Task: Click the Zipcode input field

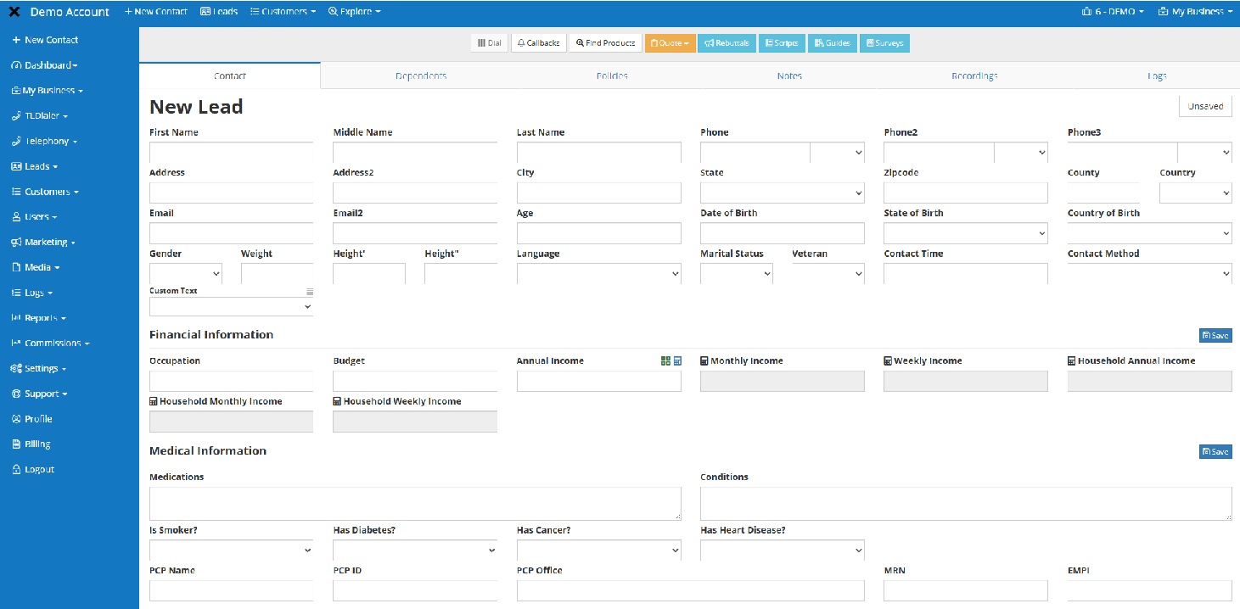Action: click(966, 193)
